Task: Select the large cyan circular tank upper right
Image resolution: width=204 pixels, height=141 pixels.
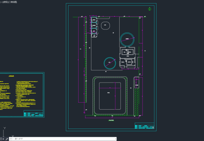Action: pos(127,40)
